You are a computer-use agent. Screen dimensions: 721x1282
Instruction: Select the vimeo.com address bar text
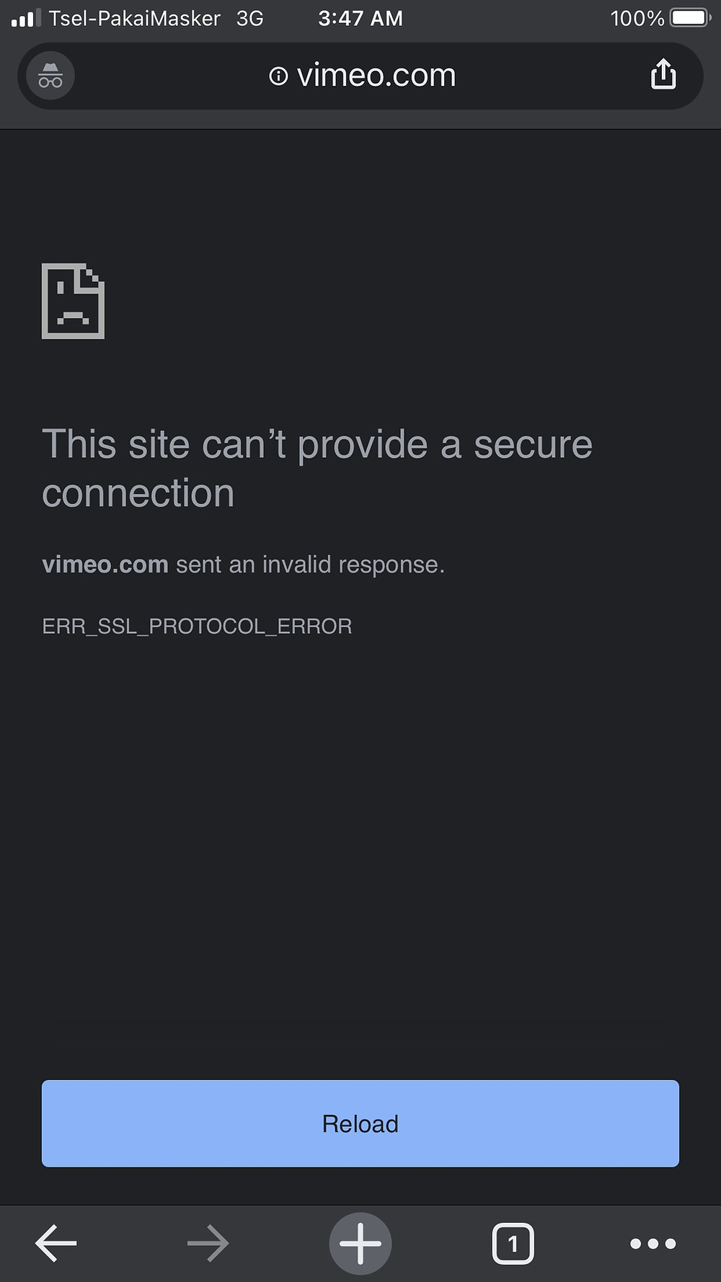pos(376,75)
